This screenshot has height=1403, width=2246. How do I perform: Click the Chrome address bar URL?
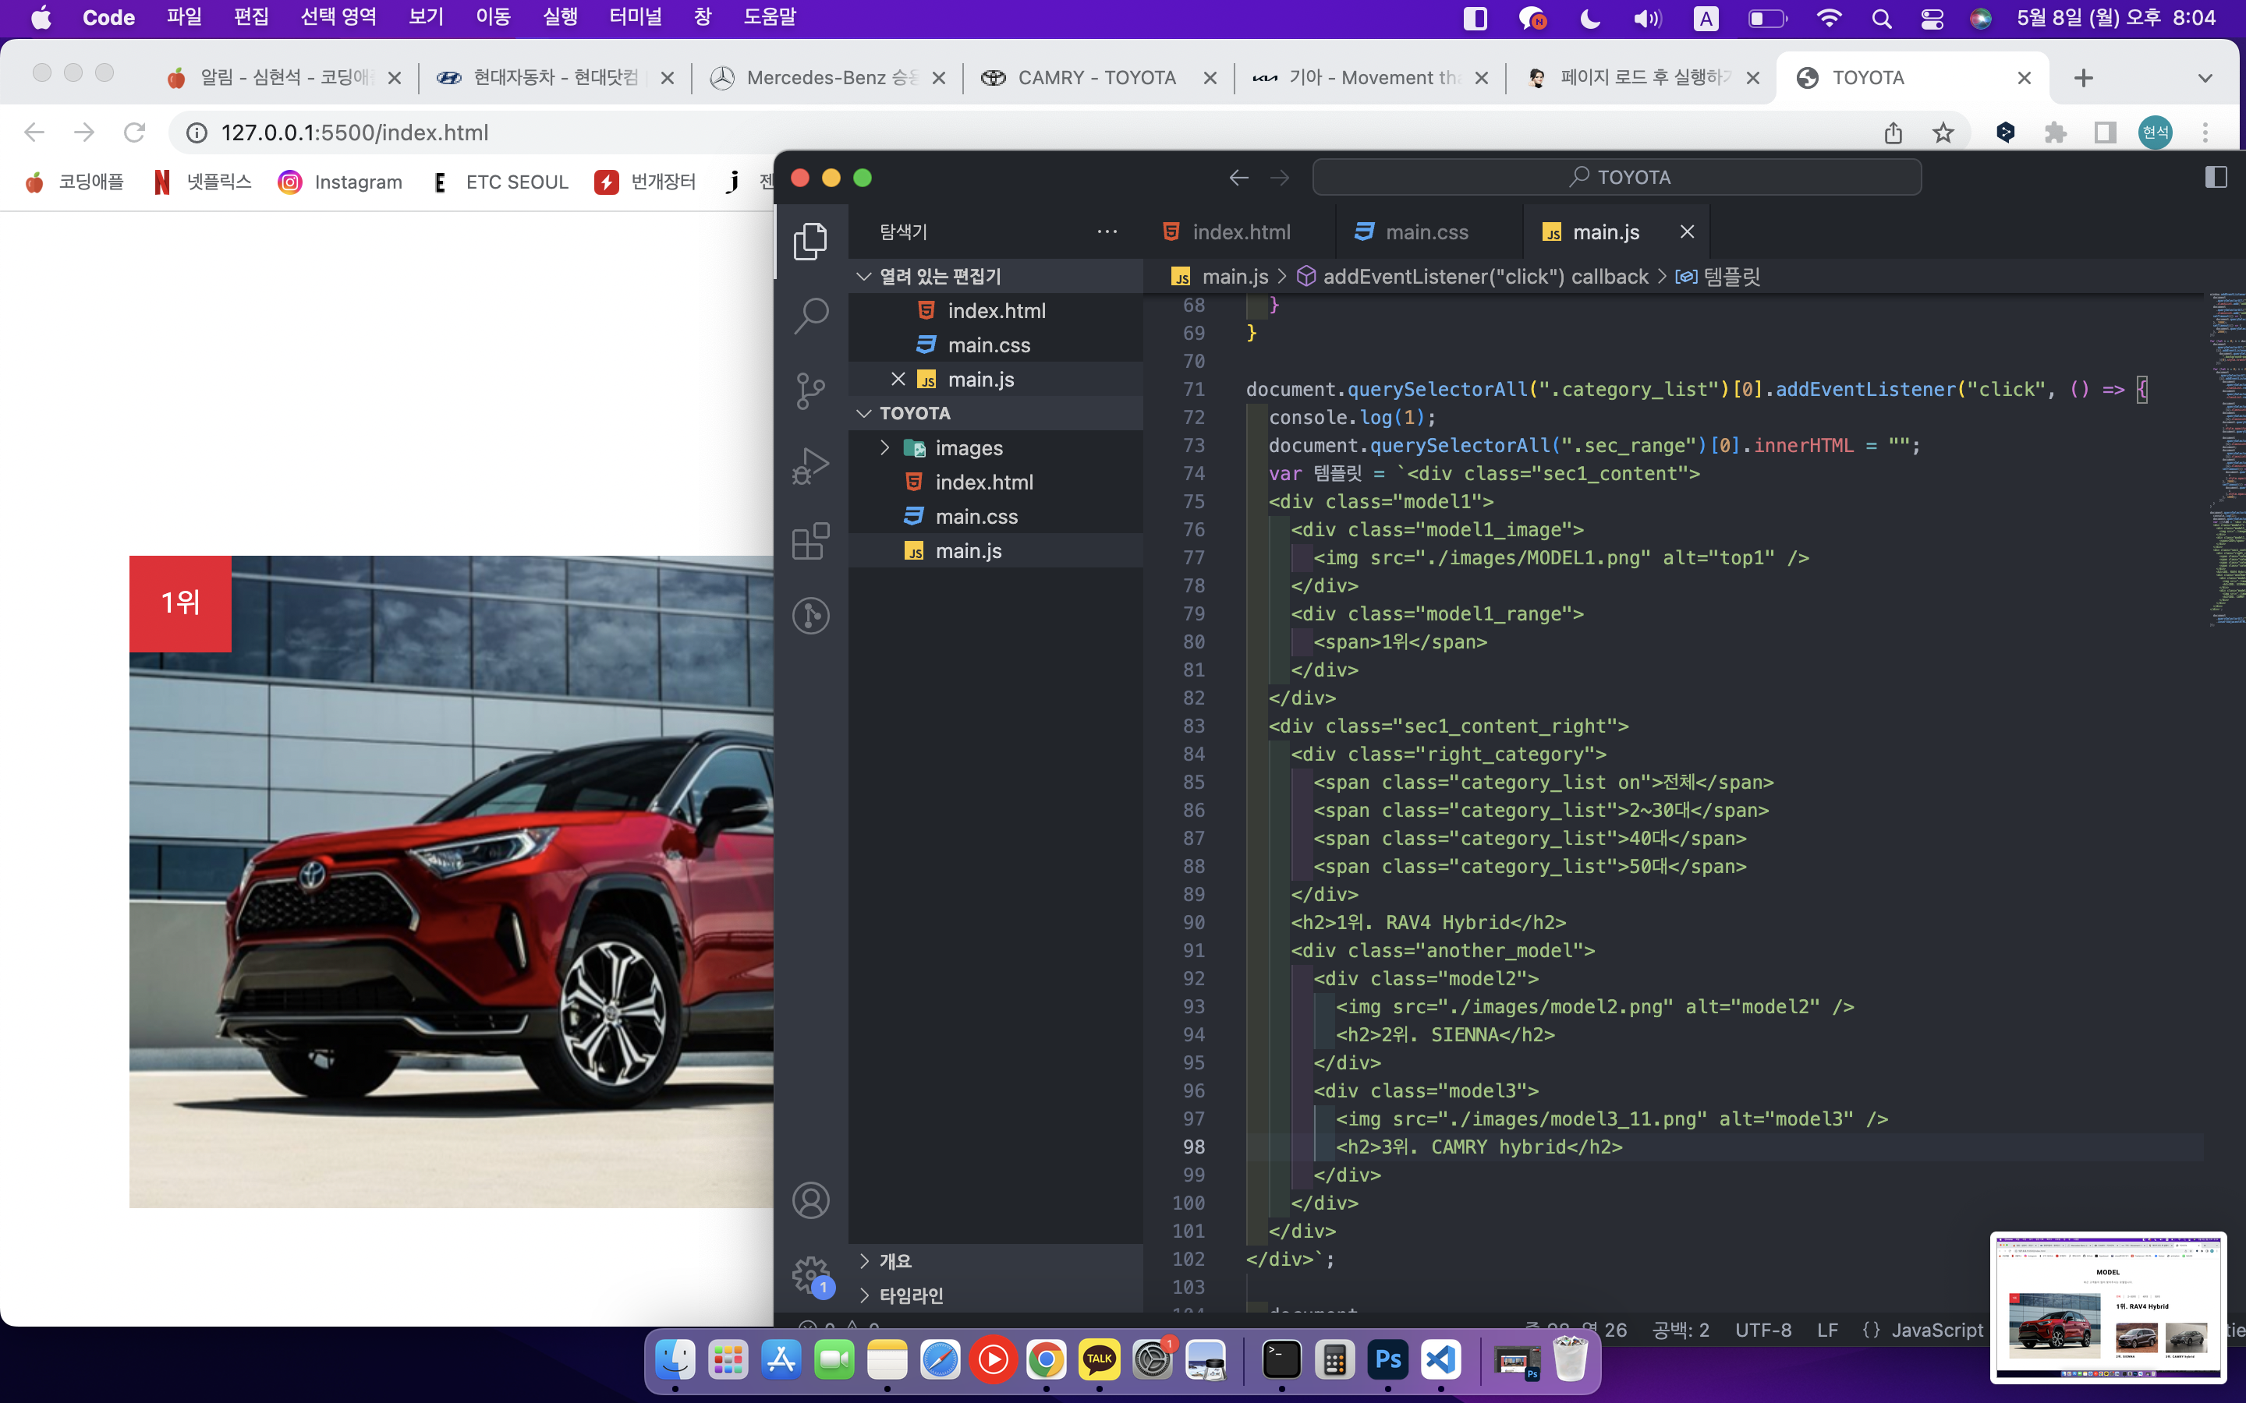pos(355,133)
